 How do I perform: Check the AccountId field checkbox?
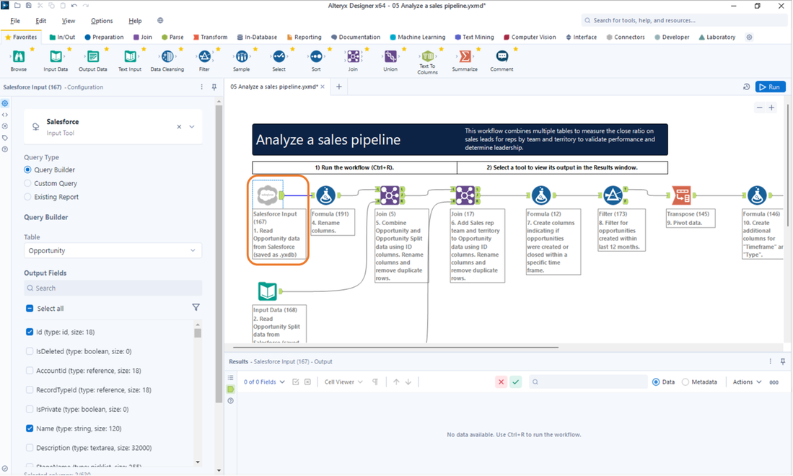pos(30,371)
